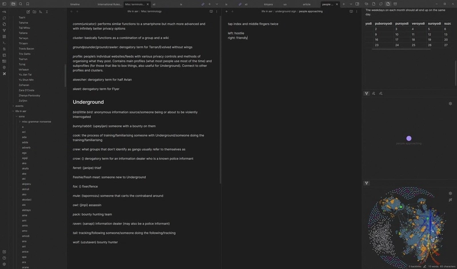
Task: Click horizontal scrollbar under weekday table
Action: [x=401, y=49]
